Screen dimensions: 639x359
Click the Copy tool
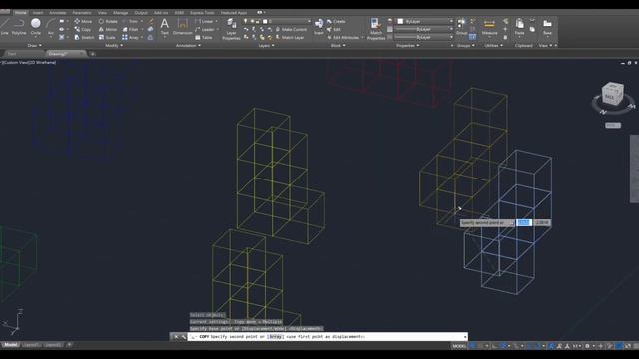tap(83, 29)
